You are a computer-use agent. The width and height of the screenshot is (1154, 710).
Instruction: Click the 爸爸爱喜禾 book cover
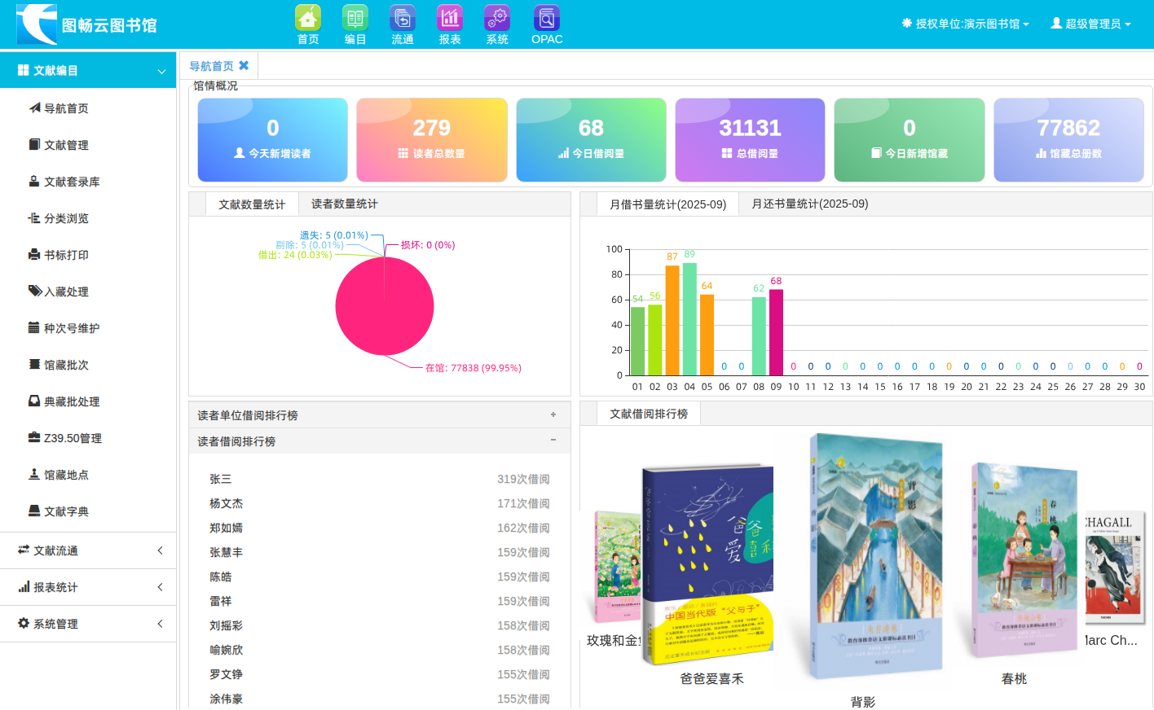coord(707,566)
